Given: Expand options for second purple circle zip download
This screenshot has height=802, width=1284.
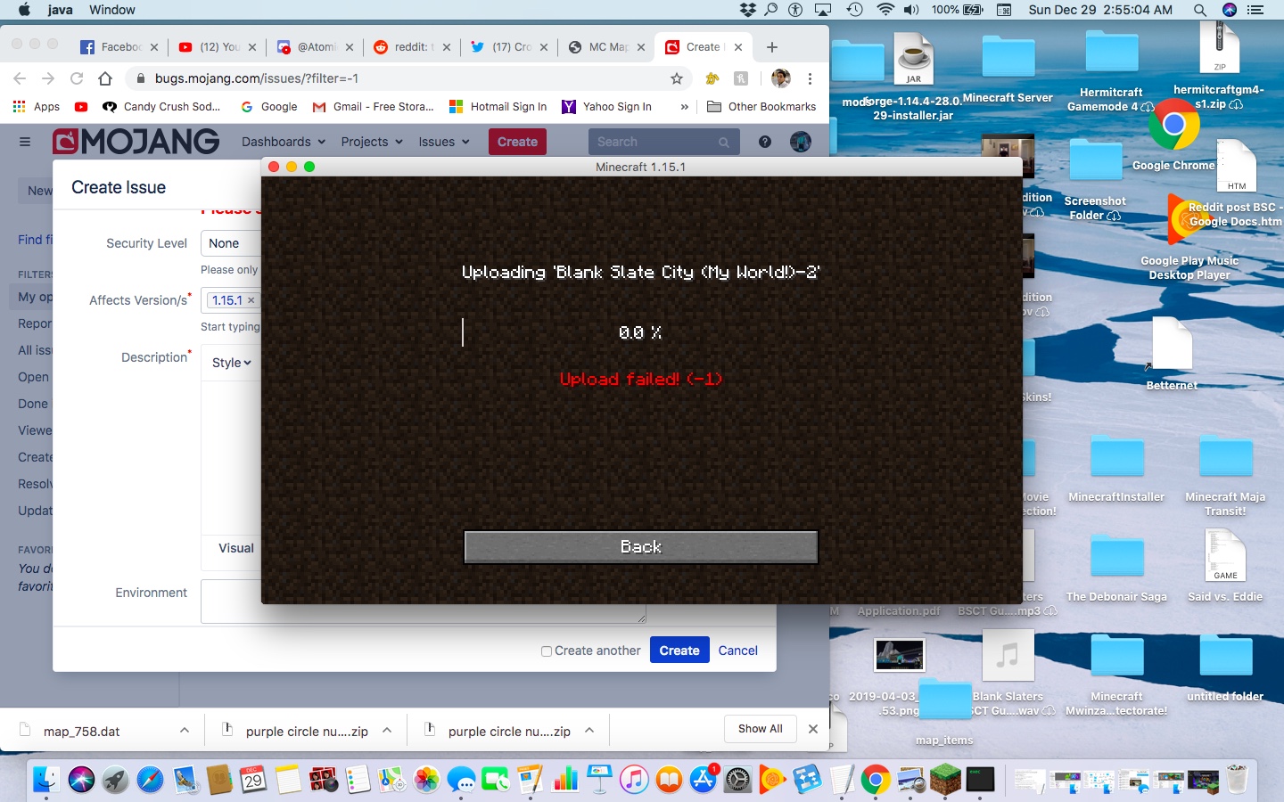Looking at the screenshot, I should [589, 731].
